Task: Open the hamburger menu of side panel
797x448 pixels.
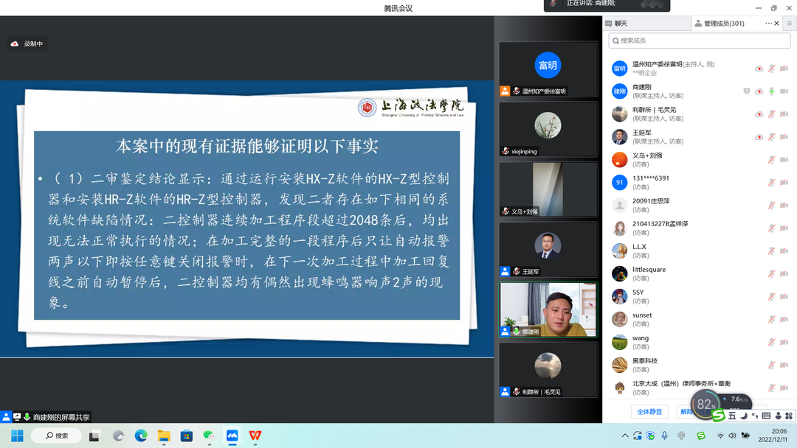Action: click(x=789, y=24)
